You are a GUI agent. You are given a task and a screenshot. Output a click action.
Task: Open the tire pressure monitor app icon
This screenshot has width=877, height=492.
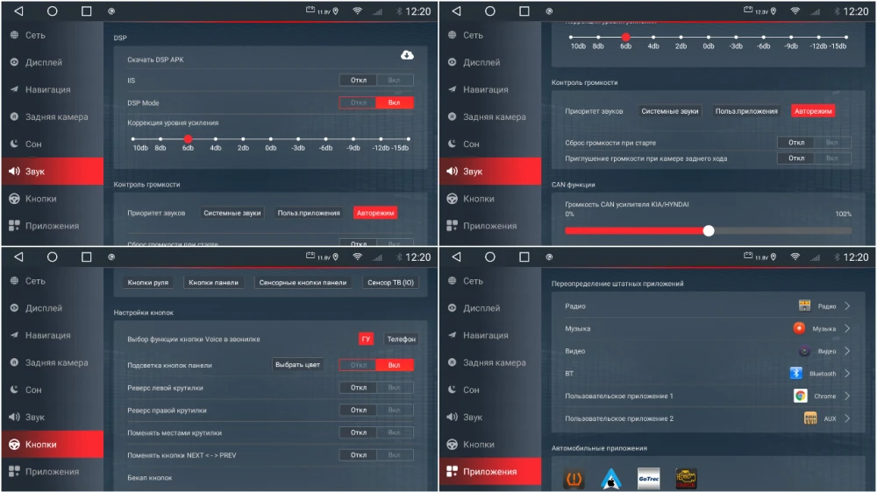(574, 479)
